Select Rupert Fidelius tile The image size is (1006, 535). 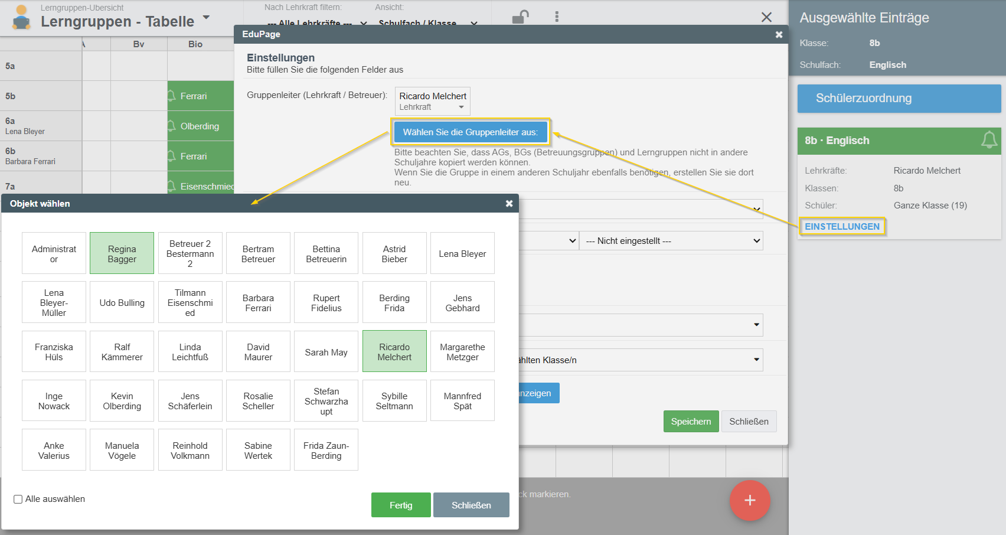[x=326, y=302]
